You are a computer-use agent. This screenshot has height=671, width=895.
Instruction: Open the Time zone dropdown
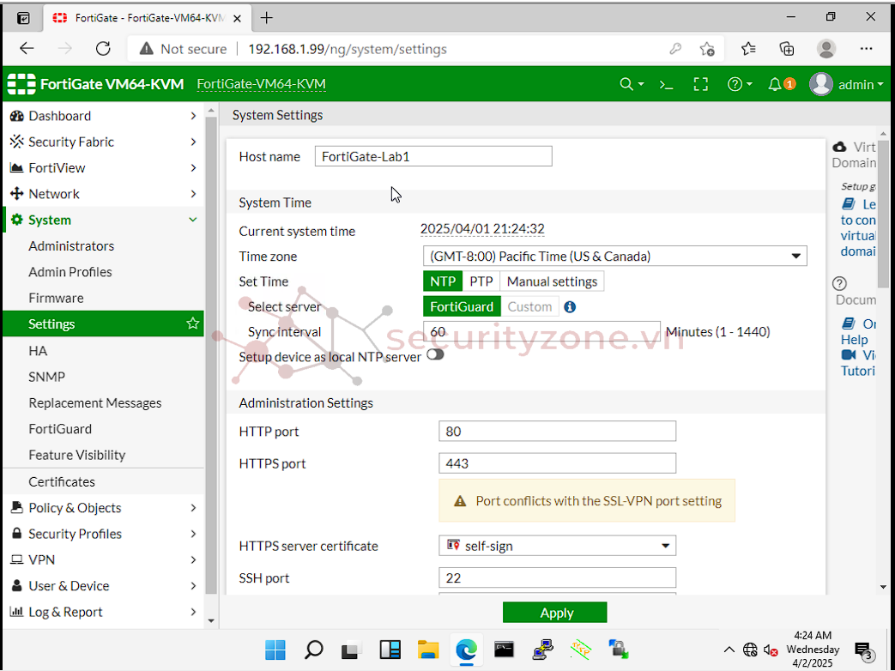click(x=614, y=257)
